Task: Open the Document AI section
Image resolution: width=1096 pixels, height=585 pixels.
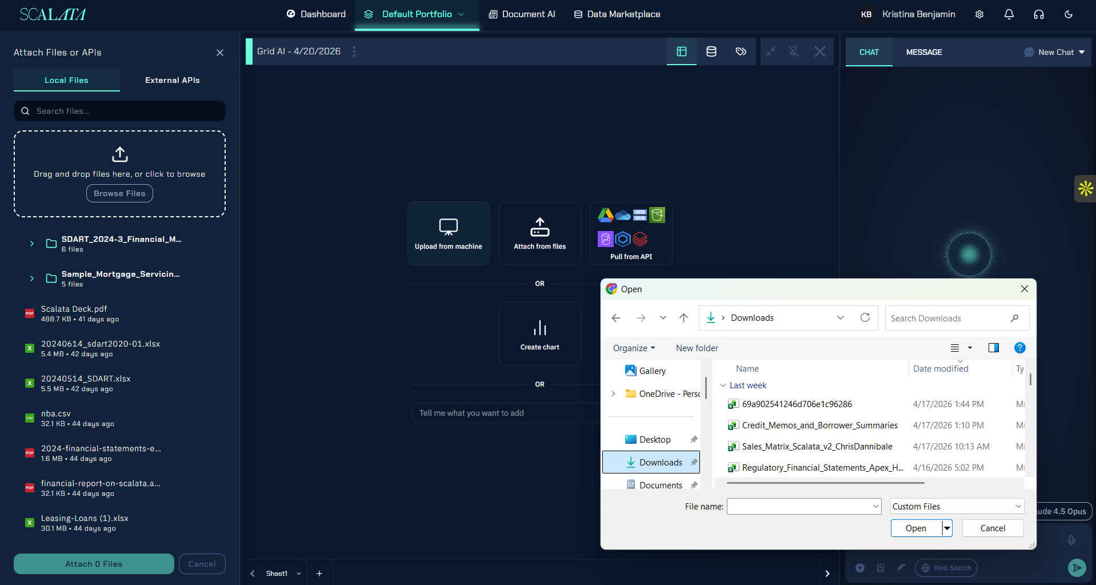Action: click(x=522, y=14)
